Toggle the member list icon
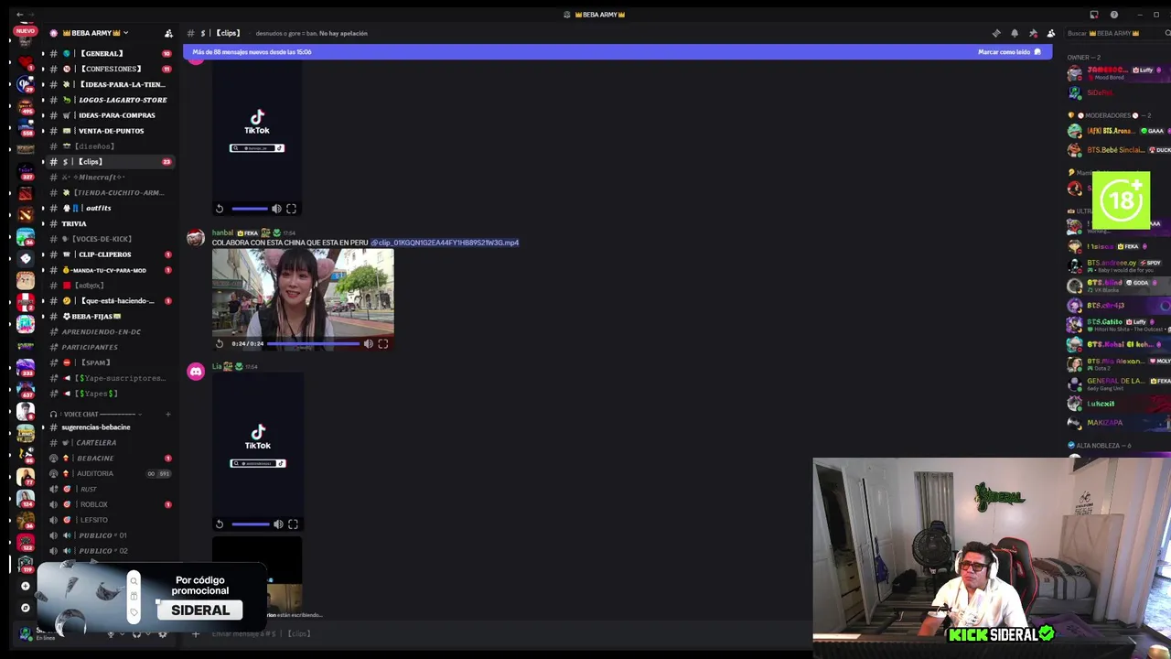Screen dimensions: 1171x659 pos(1051,33)
